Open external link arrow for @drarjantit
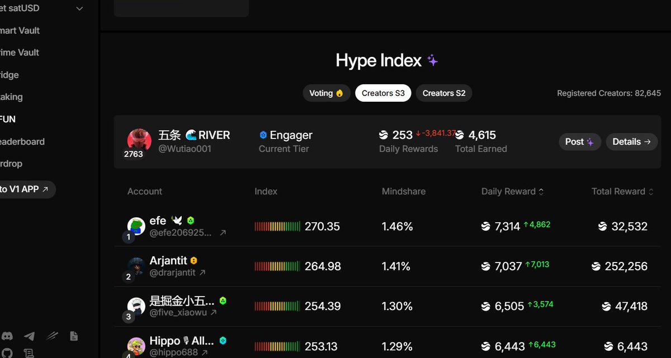The image size is (671, 358). click(x=202, y=273)
